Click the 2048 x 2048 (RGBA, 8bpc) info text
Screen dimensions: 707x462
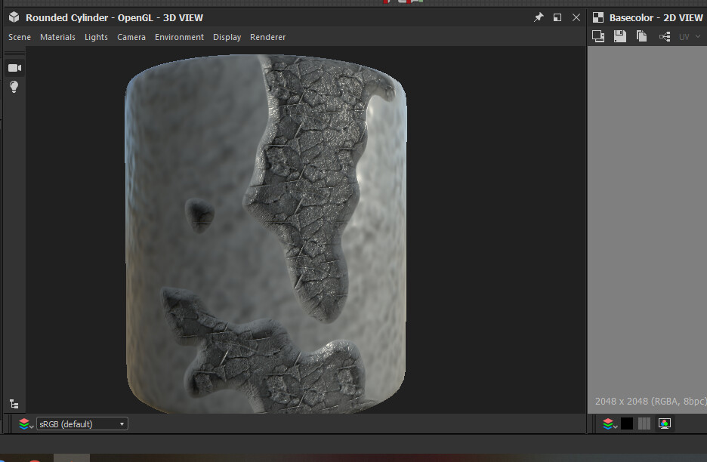coord(650,401)
